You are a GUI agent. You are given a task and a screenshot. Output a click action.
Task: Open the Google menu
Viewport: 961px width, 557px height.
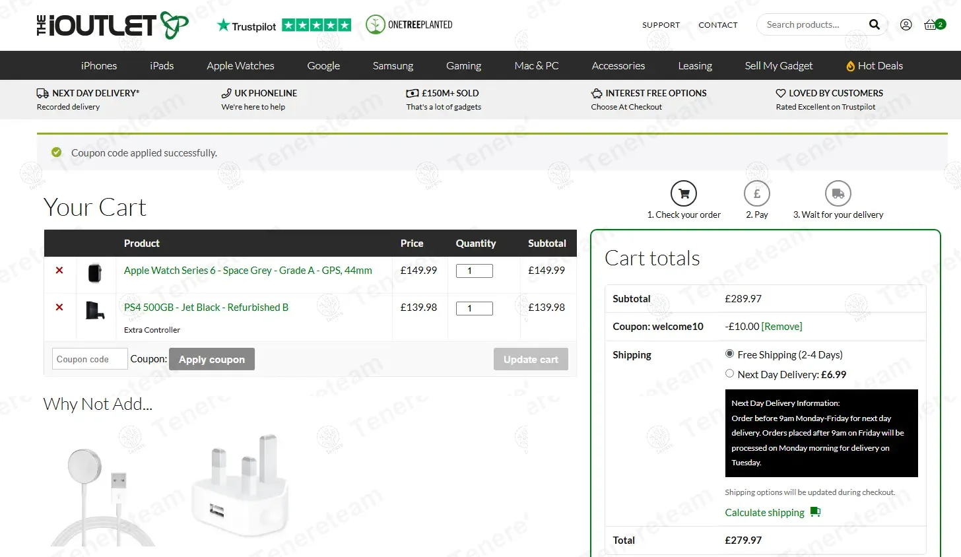click(x=323, y=65)
